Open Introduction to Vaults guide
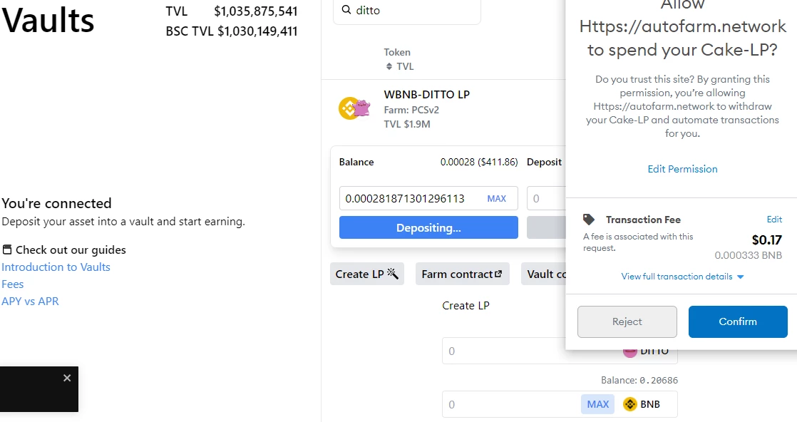797x422 pixels. click(56, 267)
